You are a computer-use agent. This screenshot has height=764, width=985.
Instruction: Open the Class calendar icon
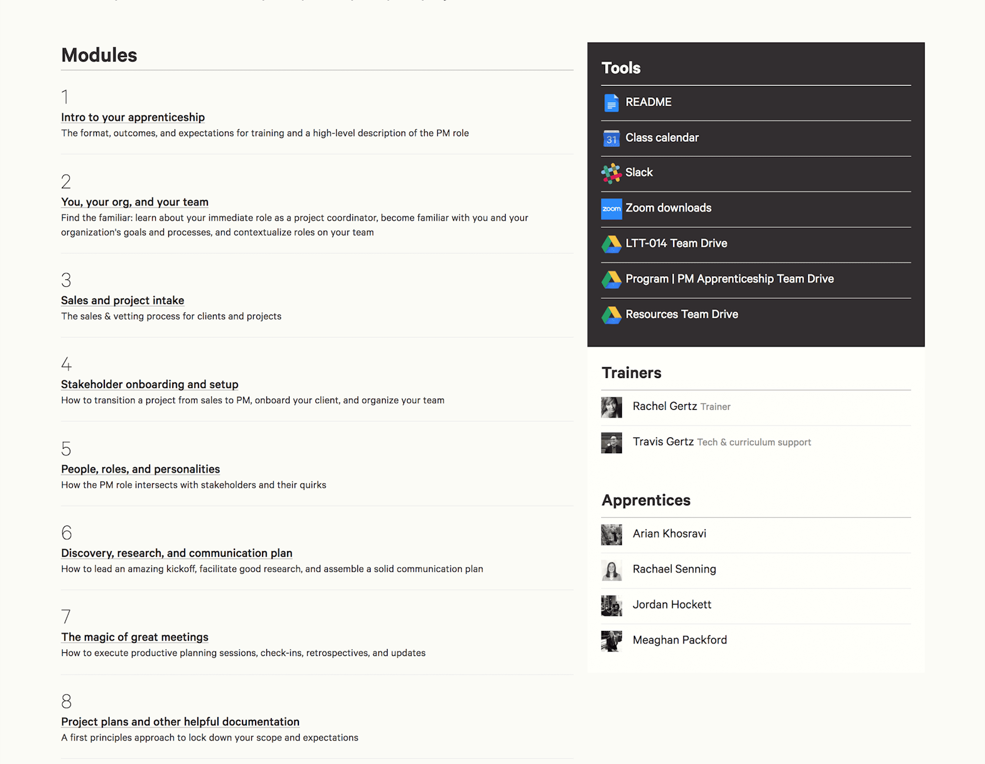[x=611, y=138]
